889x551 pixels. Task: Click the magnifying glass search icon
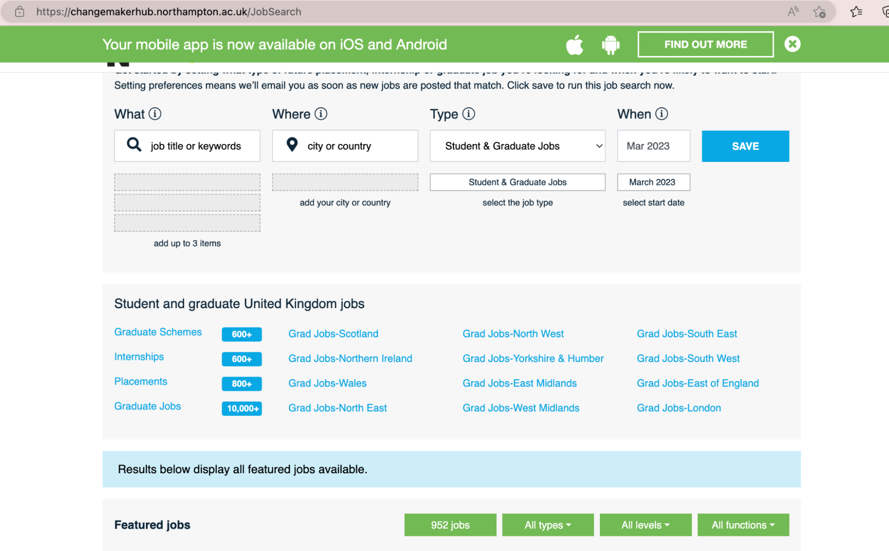pyautogui.click(x=134, y=145)
